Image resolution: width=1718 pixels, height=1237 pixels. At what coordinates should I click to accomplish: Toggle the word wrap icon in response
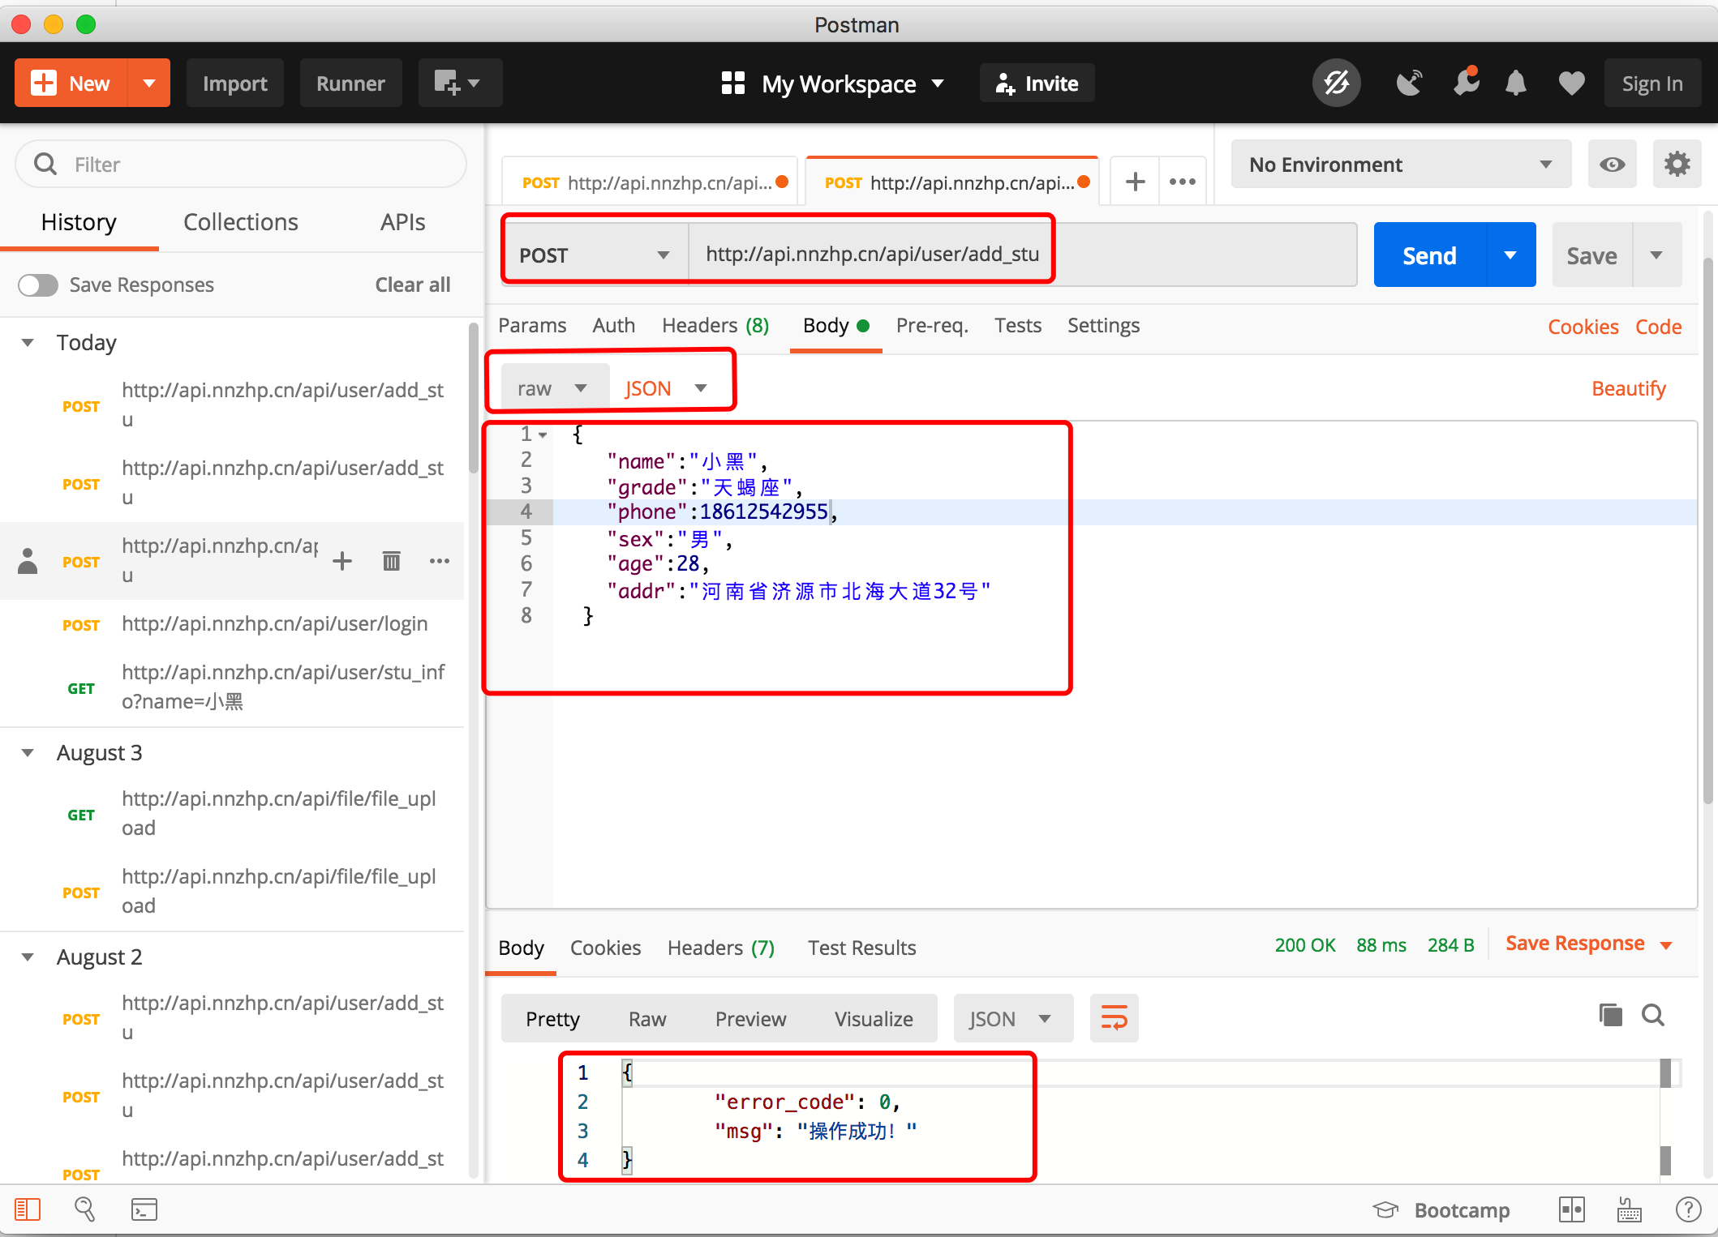pos(1114,1018)
